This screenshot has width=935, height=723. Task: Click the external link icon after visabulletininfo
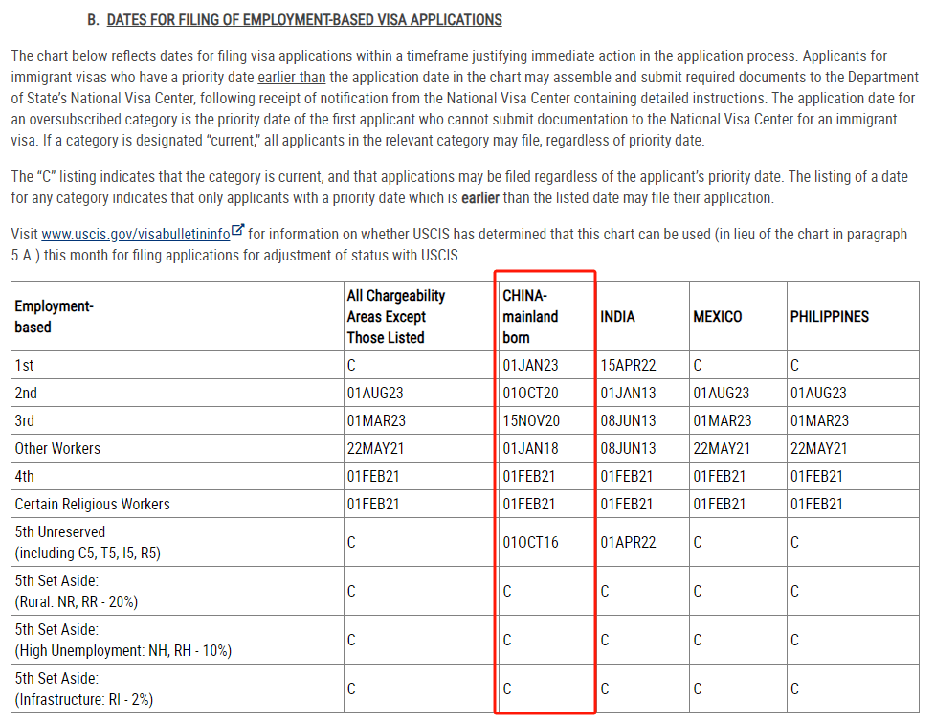pyautogui.click(x=238, y=230)
